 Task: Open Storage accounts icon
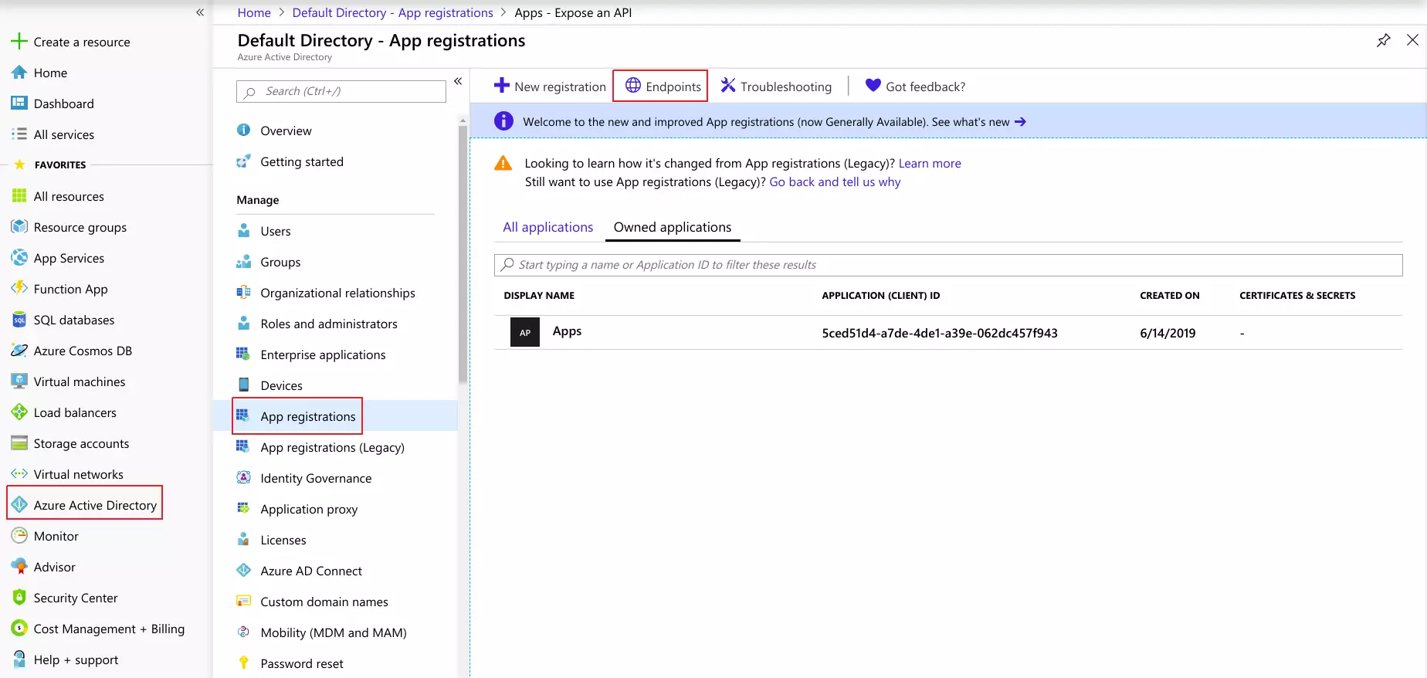click(19, 443)
